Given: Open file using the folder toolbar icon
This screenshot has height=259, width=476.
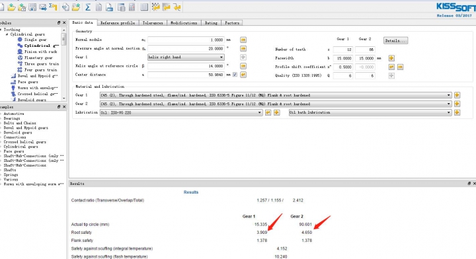Looking at the screenshot, I should pos(11,7).
